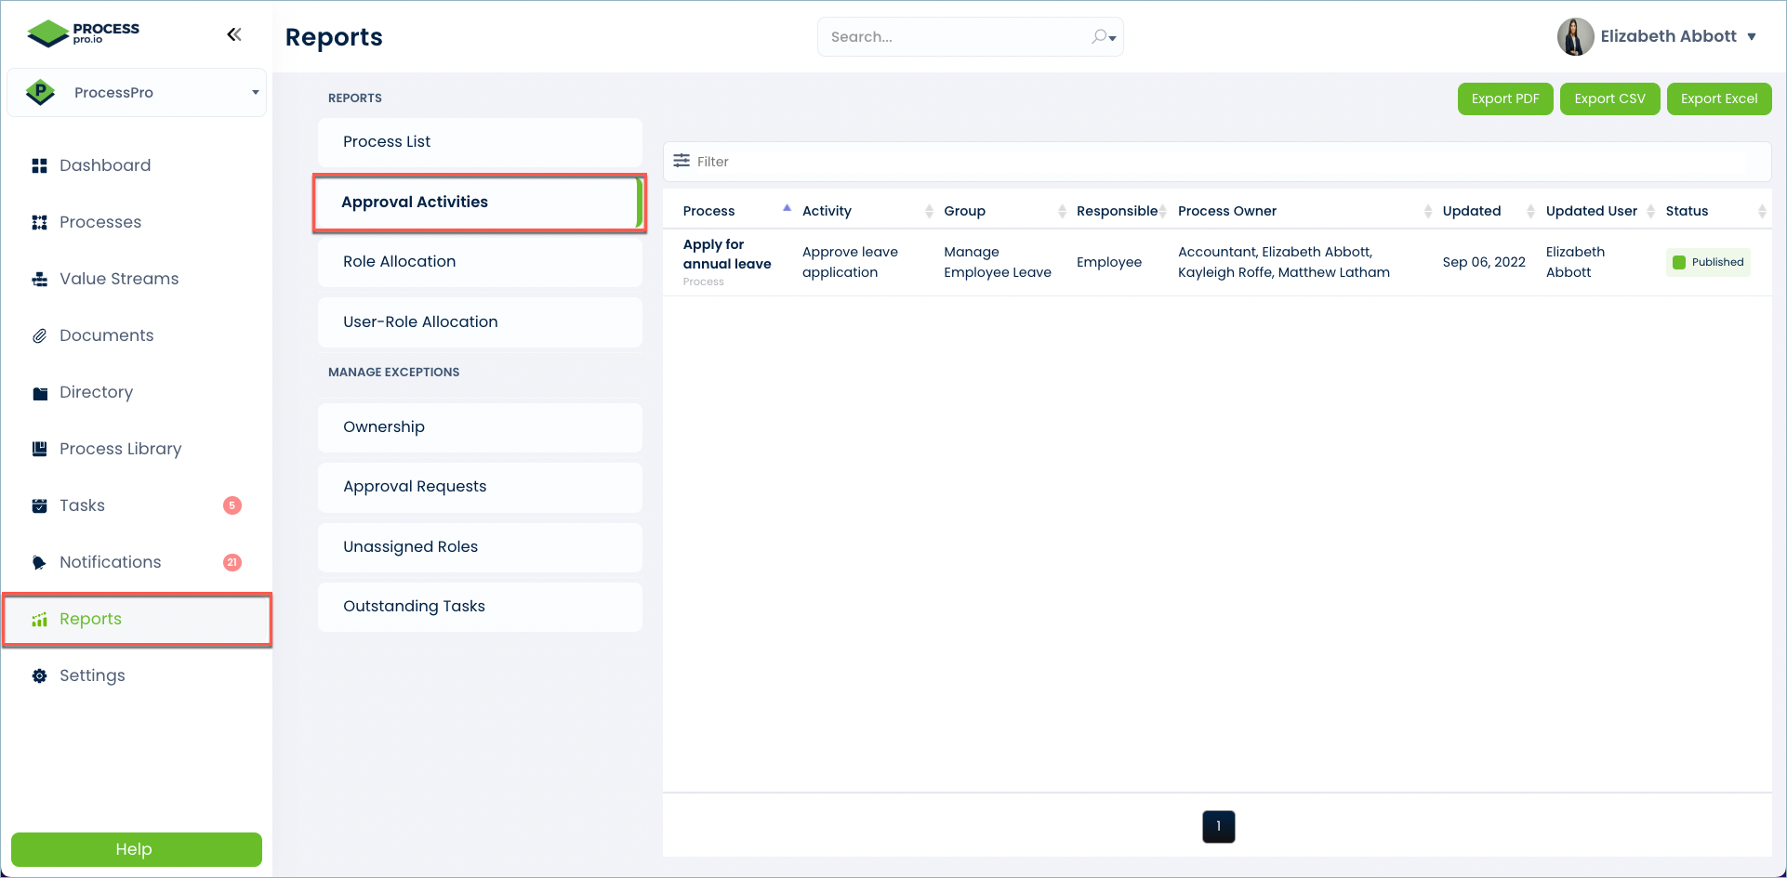Click the 'Sep 06, 2022' updated date

coord(1484,262)
